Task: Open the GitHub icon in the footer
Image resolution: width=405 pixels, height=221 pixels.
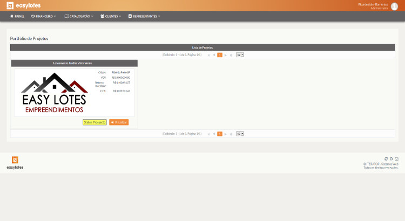Action: coord(391,159)
